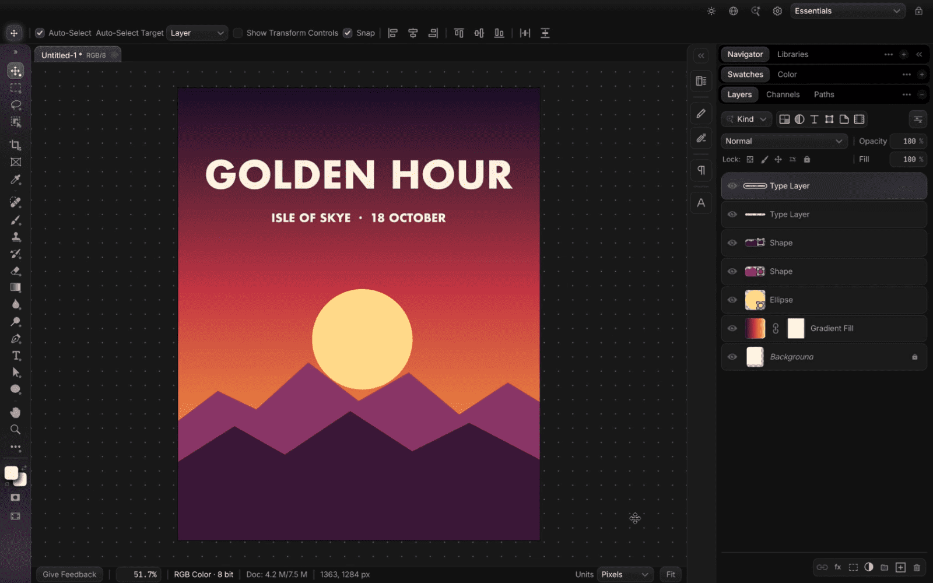Select the Brush tool

point(16,220)
